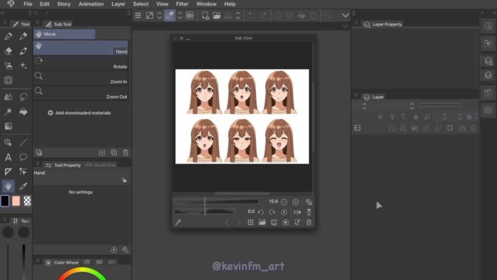Click the flip horizontal icon in Sub View
The width and height of the screenshot is (497, 280).
[x=297, y=212]
